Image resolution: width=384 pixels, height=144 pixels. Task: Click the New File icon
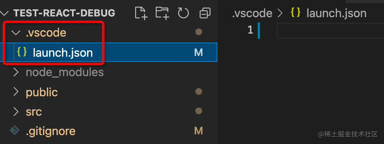click(x=141, y=13)
